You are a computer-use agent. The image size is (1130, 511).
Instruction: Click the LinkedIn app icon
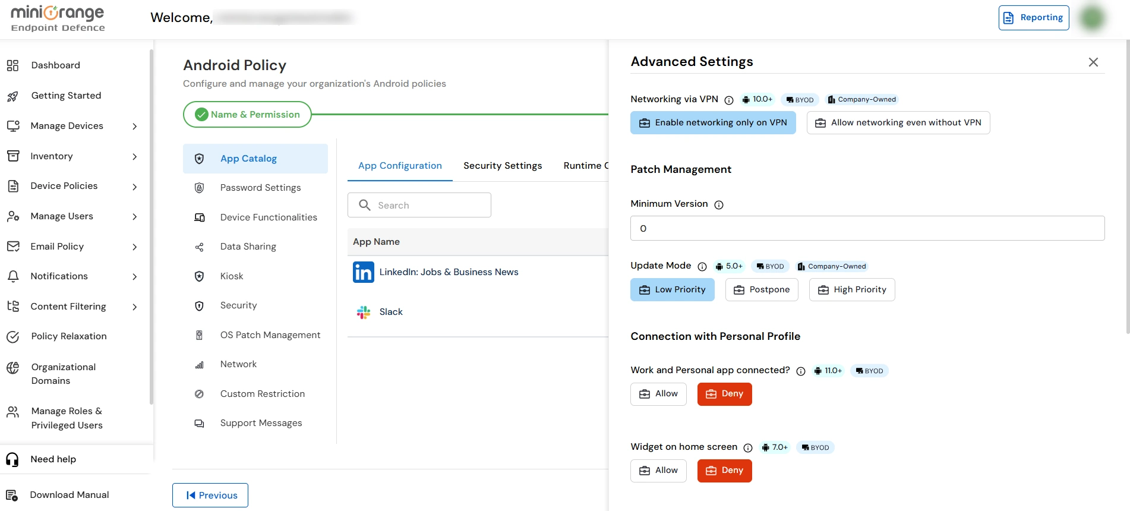[364, 272]
